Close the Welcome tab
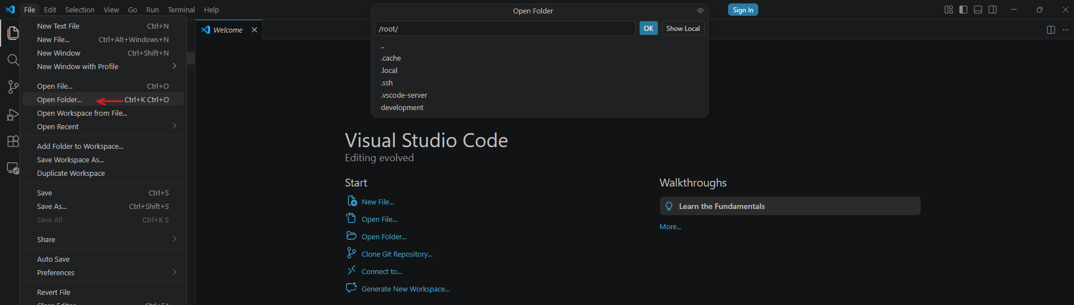1074x305 pixels. coord(254,30)
